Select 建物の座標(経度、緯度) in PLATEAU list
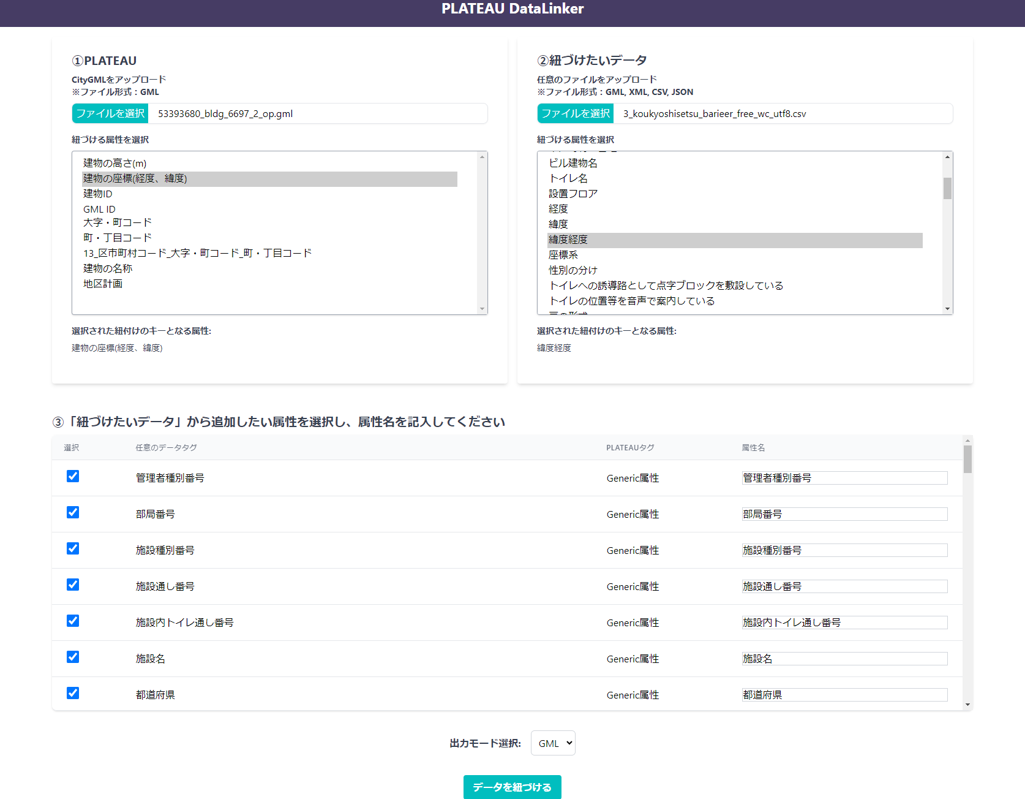Viewport: 1025px width, 799px height. click(269, 179)
